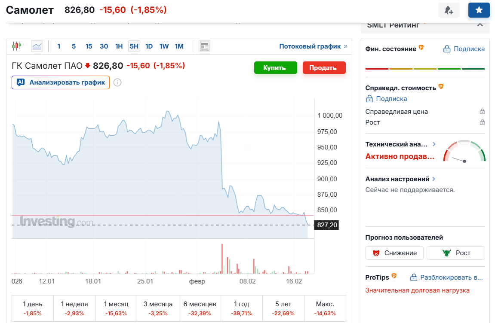The height and width of the screenshot is (323, 495).
Task: Click the lock icon beside Справедливая цена
Action: coord(482,111)
